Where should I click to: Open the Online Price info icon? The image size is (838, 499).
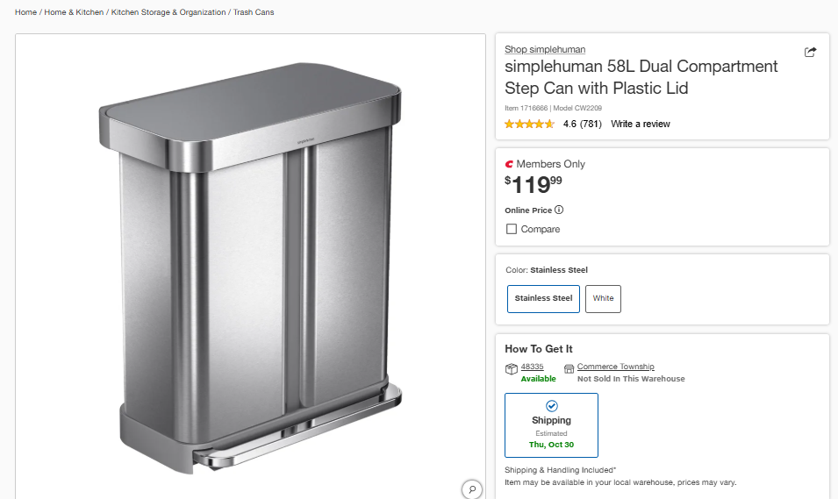point(559,210)
